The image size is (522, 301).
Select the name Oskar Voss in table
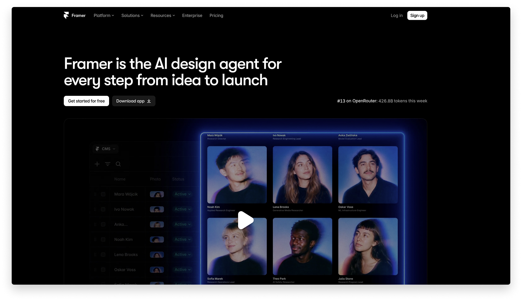[125, 270]
